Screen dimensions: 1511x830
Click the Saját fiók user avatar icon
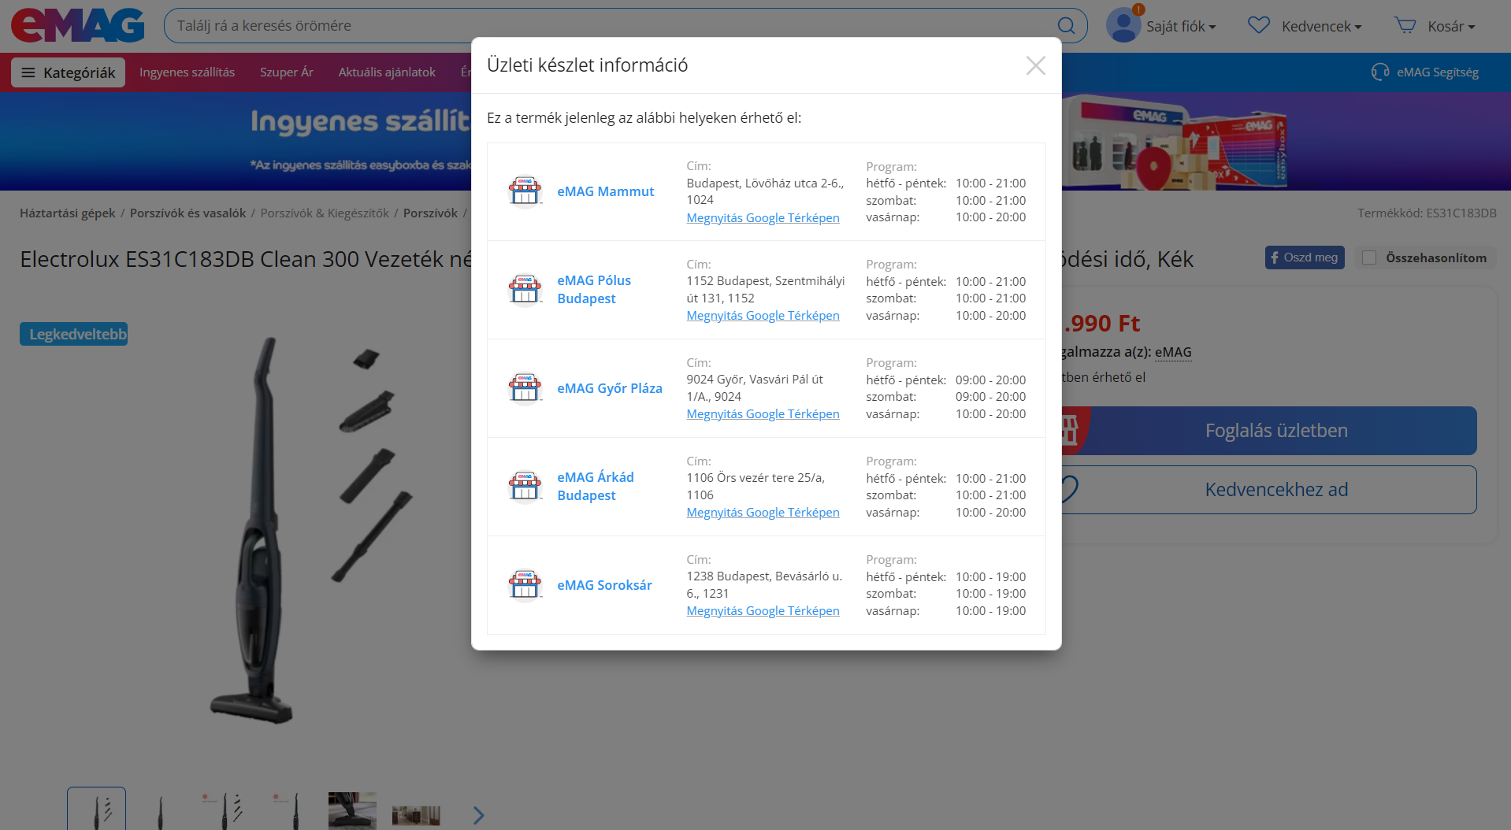click(x=1123, y=25)
